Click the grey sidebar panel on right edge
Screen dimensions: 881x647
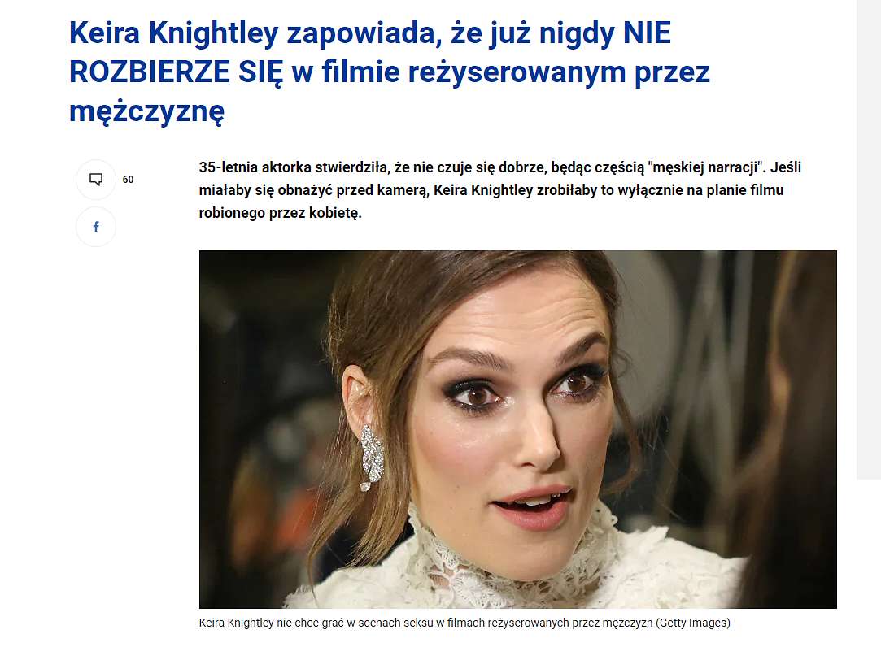coord(869,239)
